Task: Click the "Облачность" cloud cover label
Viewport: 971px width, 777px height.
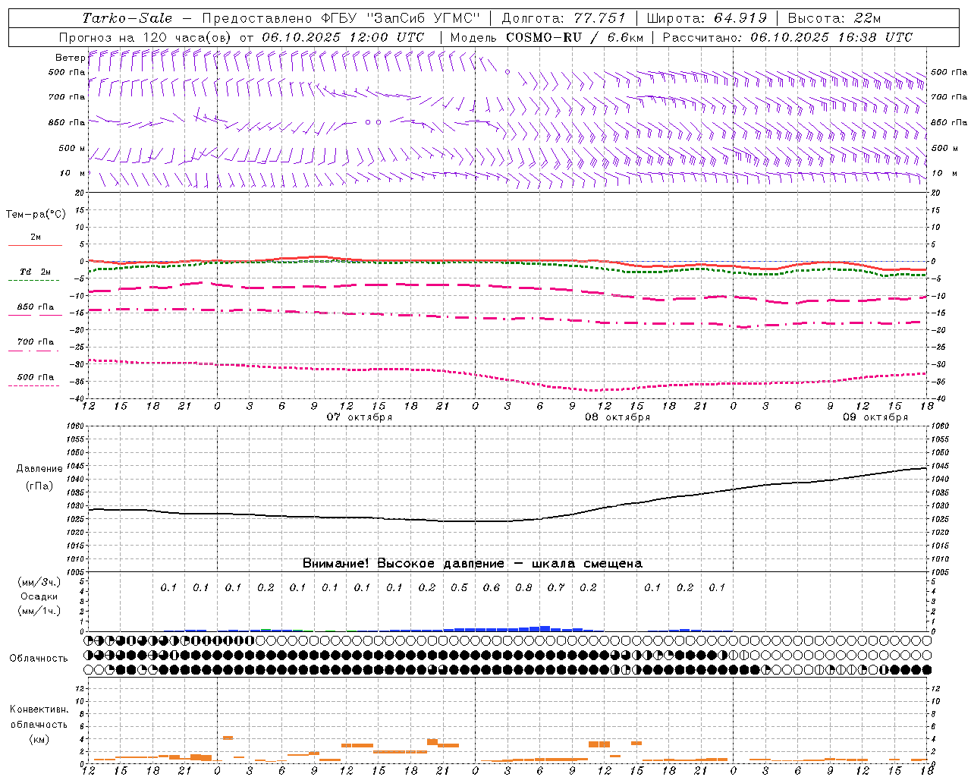Action: (x=39, y=659)
